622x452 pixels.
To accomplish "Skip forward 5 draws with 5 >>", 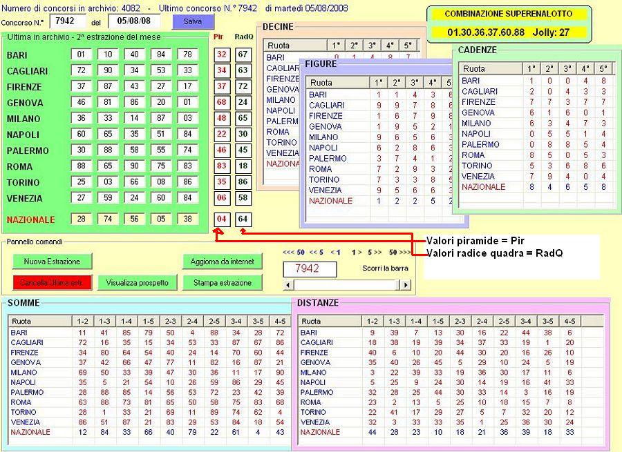I will [374, 253].
